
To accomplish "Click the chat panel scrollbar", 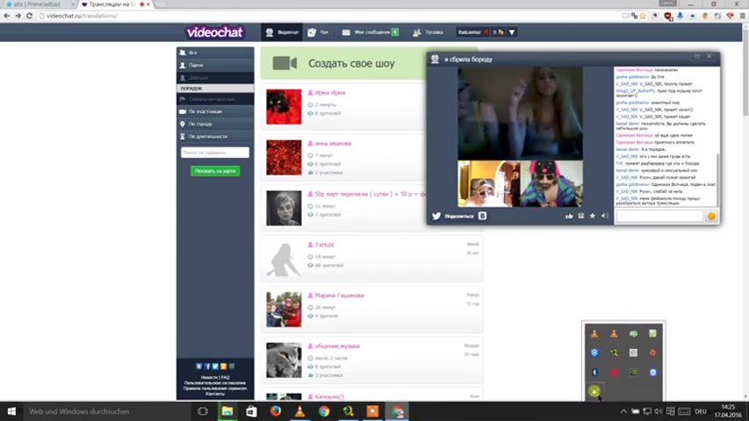I will (718, 179).
